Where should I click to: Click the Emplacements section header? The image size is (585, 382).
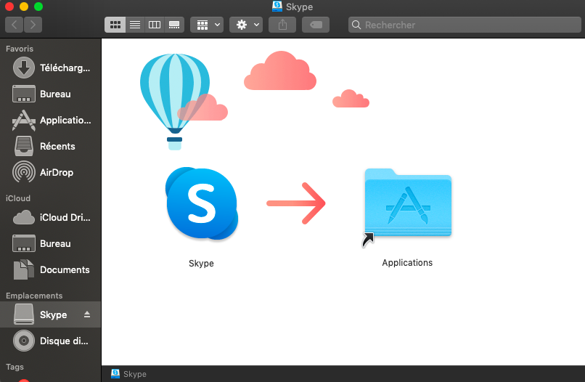34,296
